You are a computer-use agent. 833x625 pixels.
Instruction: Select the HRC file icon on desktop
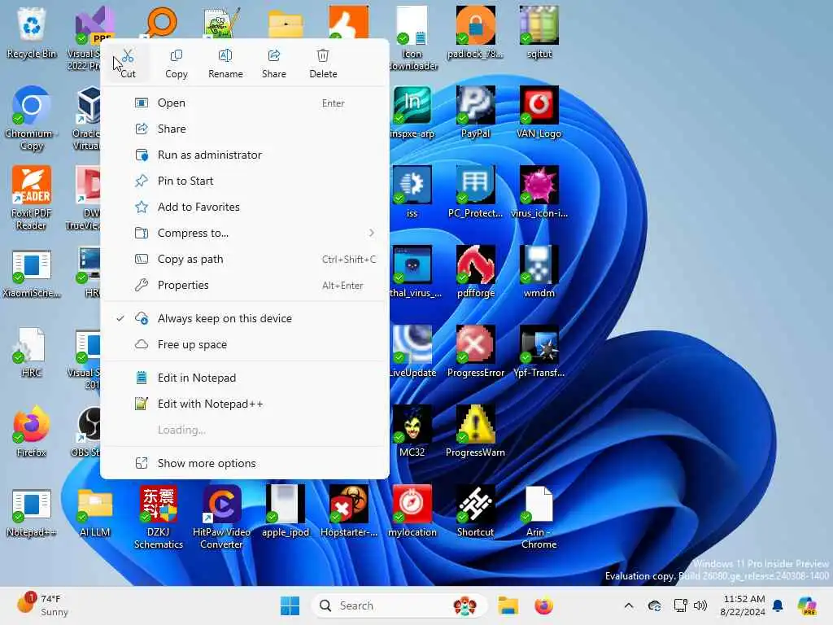[32, 353]
